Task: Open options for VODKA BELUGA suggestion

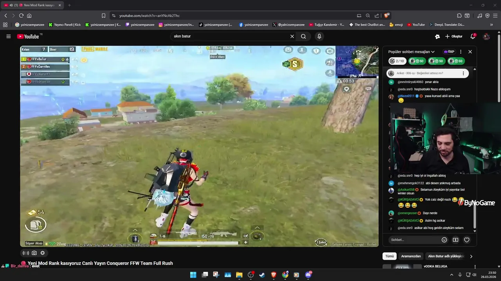Action: coord(475,267)
